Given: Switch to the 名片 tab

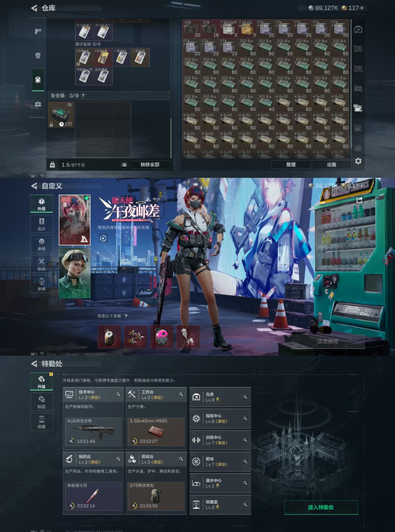Looking at the screenshot, I should point(41,224).
